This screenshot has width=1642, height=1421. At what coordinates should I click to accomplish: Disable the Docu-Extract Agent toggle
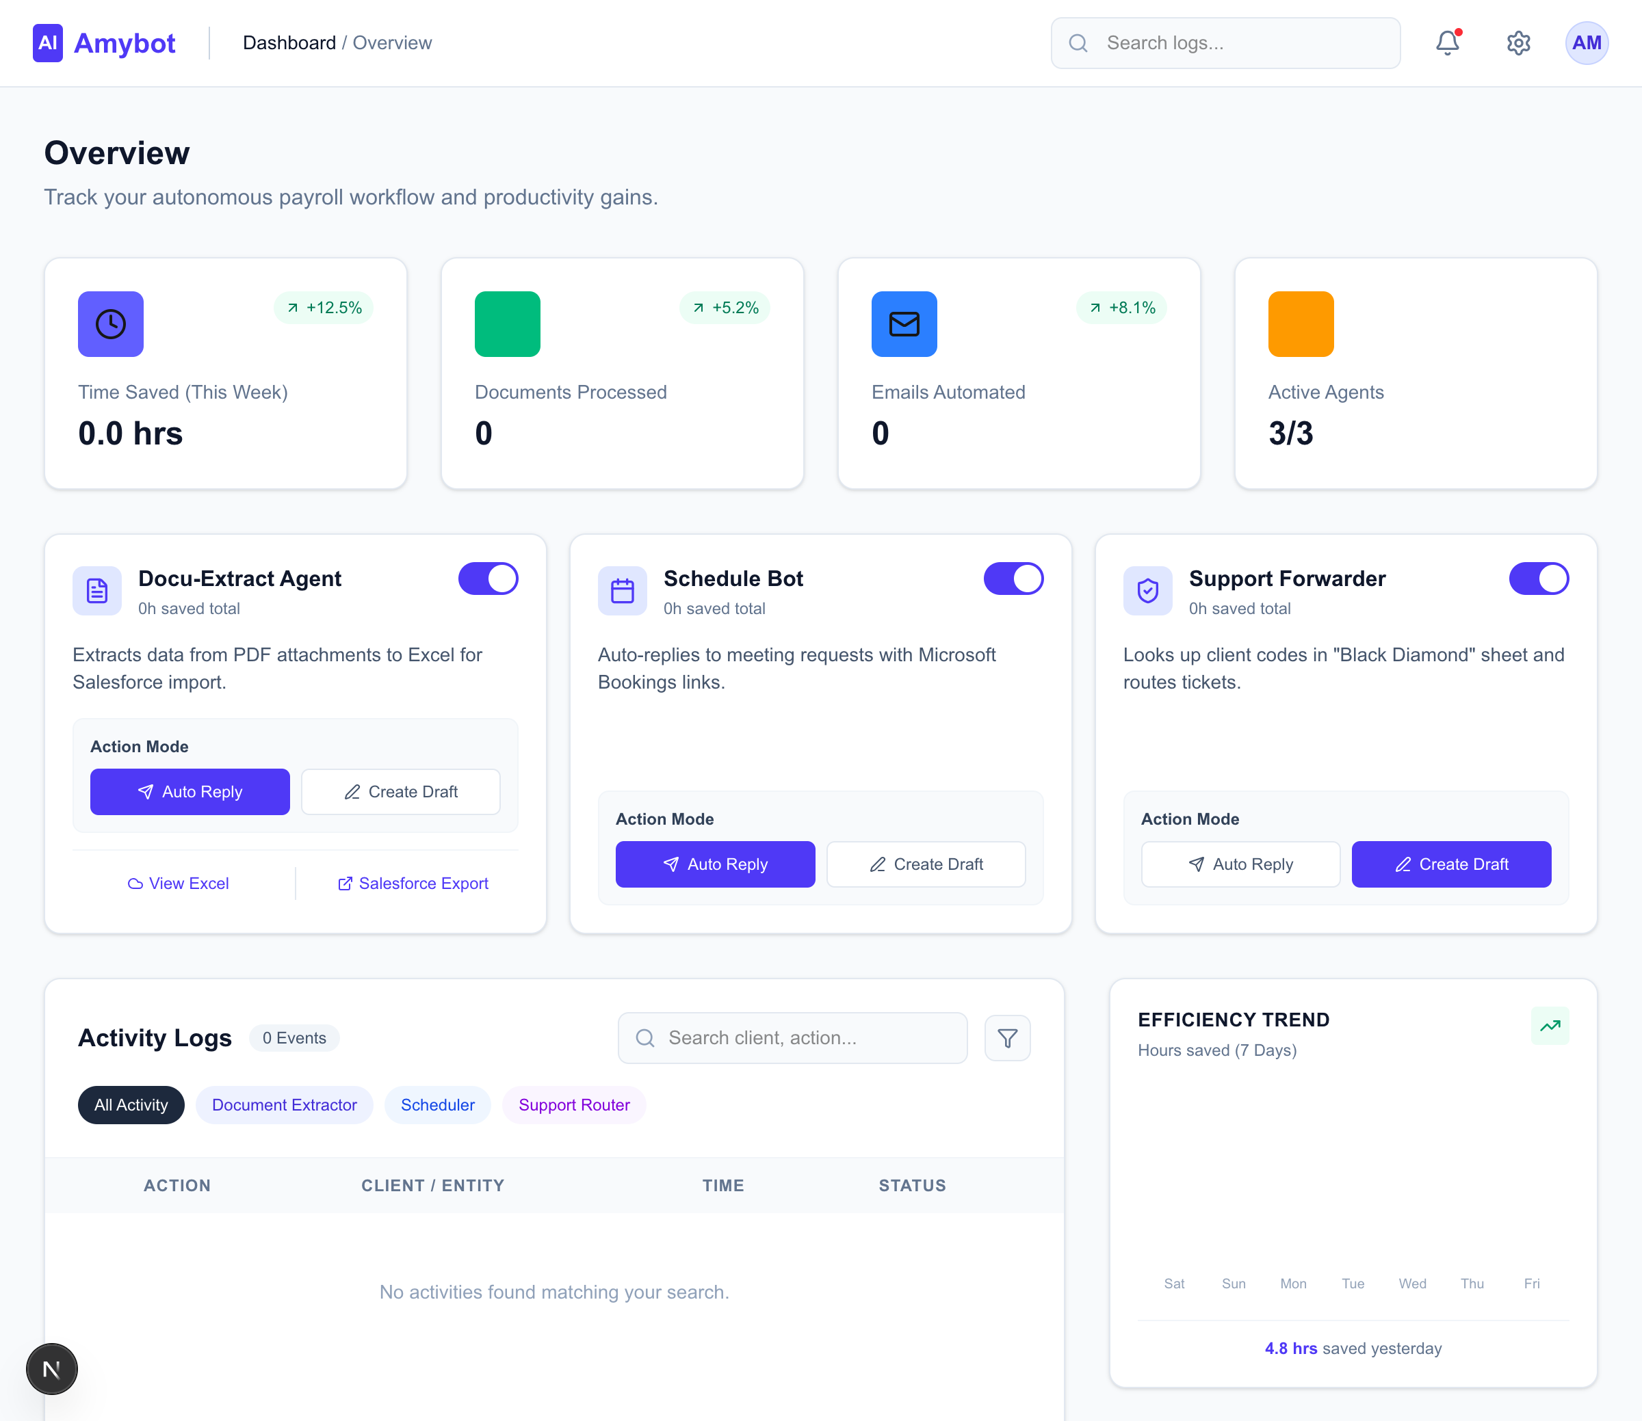[488, 578]
